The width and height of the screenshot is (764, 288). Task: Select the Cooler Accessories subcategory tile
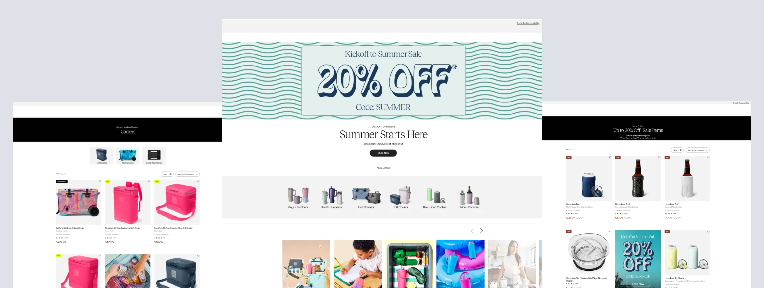[154, 156]
